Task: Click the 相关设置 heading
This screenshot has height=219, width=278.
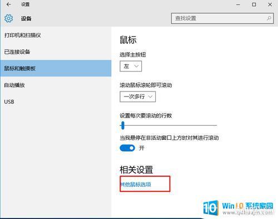Action: pyautogui.click(x=136, y=170)
